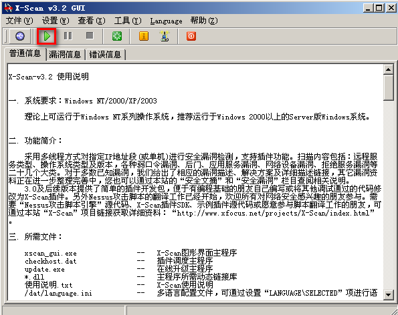
Task: Open scan parameters with the blue globe icon
Action: tap(20, 36)
